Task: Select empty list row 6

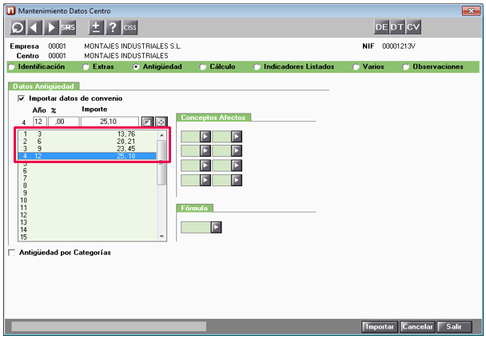Action: point(87,171)
